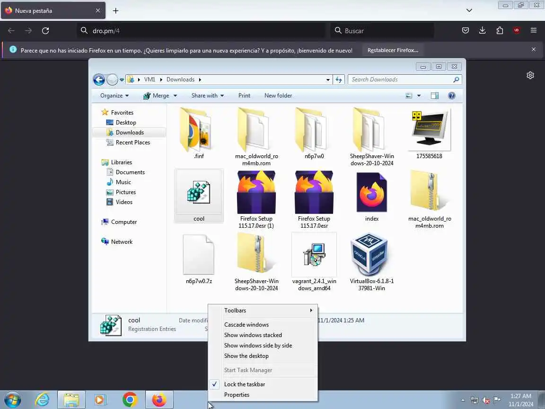Select Computer in navigation pane
The image size is (545, 409).
(x=124, y=222)
